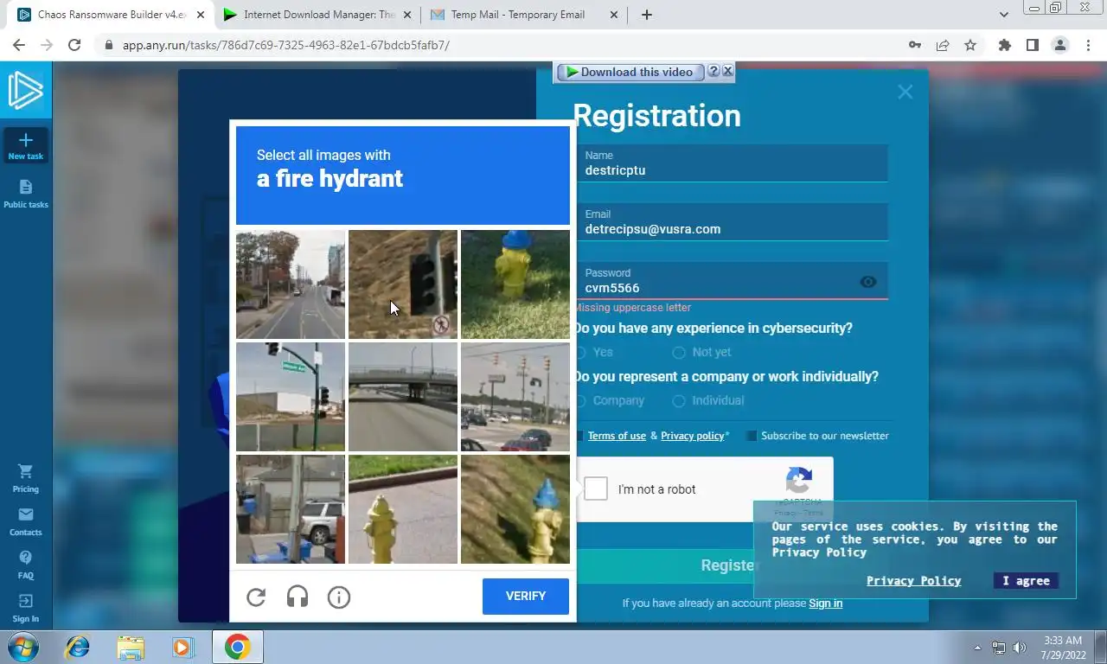1107x664 pixels.
Task: Select Not yet radio option
Action: (x=679, y=353)
